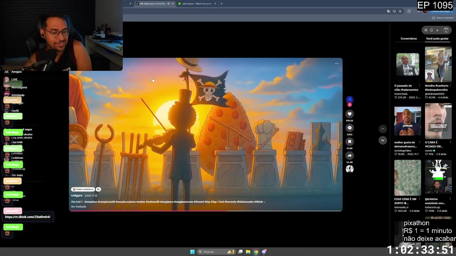The height and width of the screenshot is (256, 456).
Task: Go to previous video with up chevron
Action: 383,129
